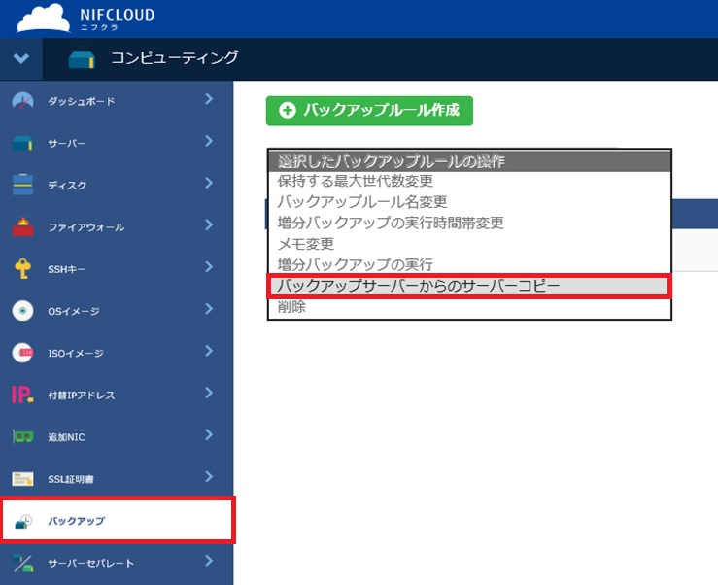Screen dimensions: 718x585
Task: Click the バックアップルール作成 button
Action: click(x=369, y=111)
